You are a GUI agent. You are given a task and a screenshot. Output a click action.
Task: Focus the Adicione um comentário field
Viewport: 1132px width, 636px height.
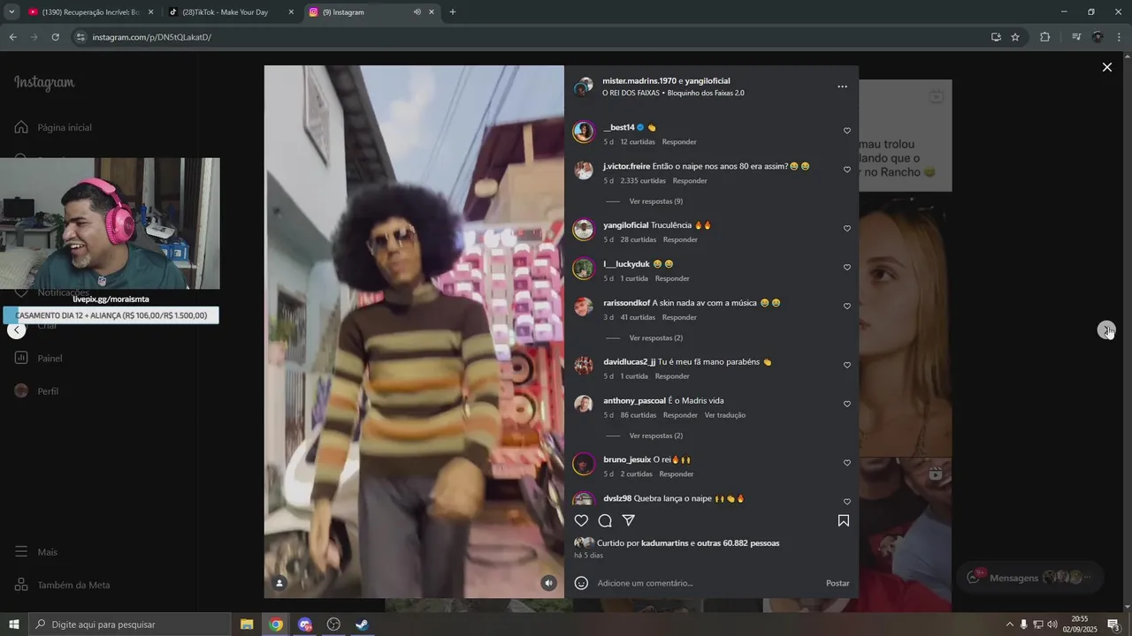tap(707, 583)
